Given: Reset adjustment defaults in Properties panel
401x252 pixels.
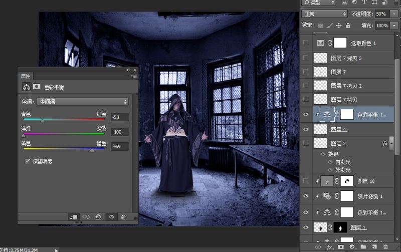Looking at the screenshot, I should (x=98, y=217).
